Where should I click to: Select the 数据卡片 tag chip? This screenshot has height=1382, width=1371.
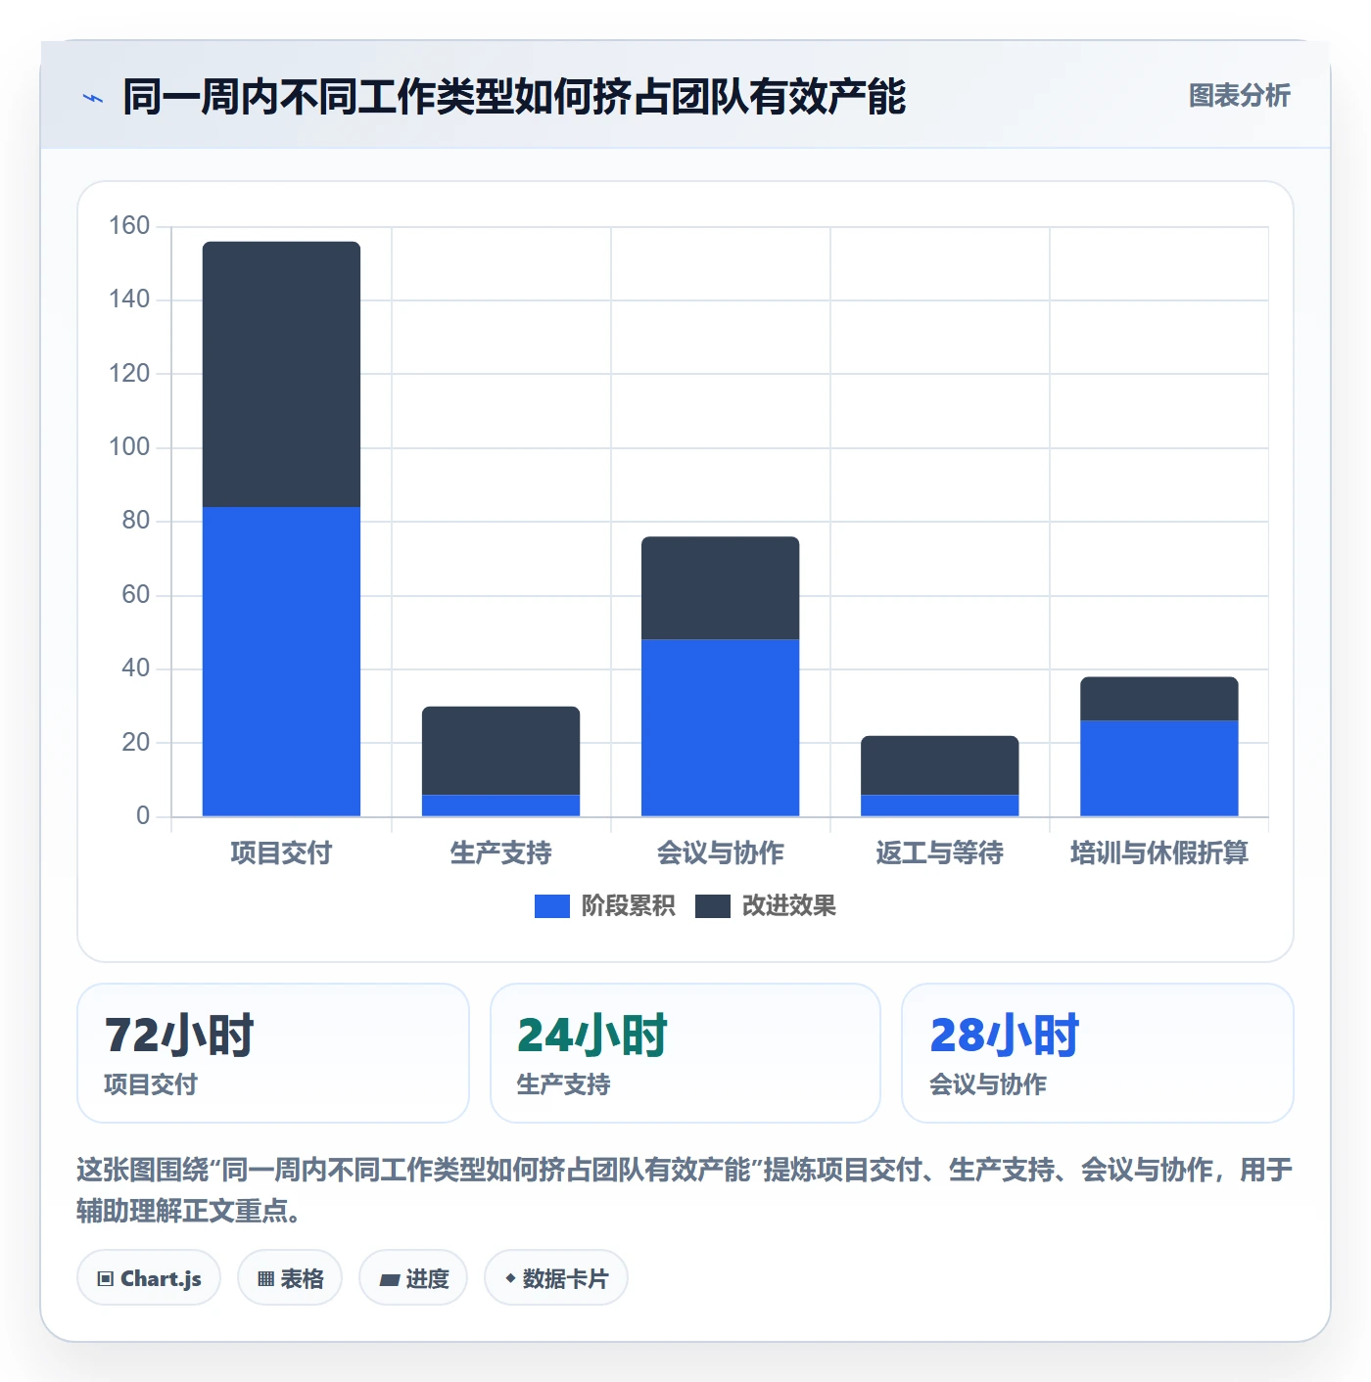pyautogui.click(x=556, y=1278)
